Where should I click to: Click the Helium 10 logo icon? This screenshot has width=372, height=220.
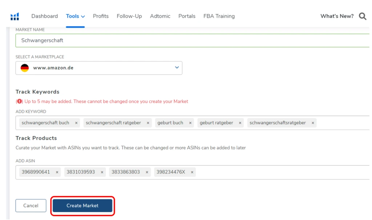pos(15,16)
